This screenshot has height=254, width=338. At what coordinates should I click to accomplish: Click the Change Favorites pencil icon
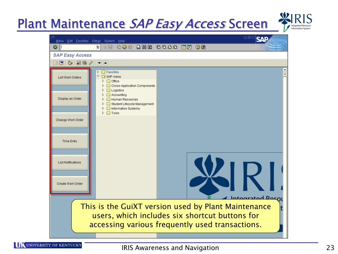91,63
